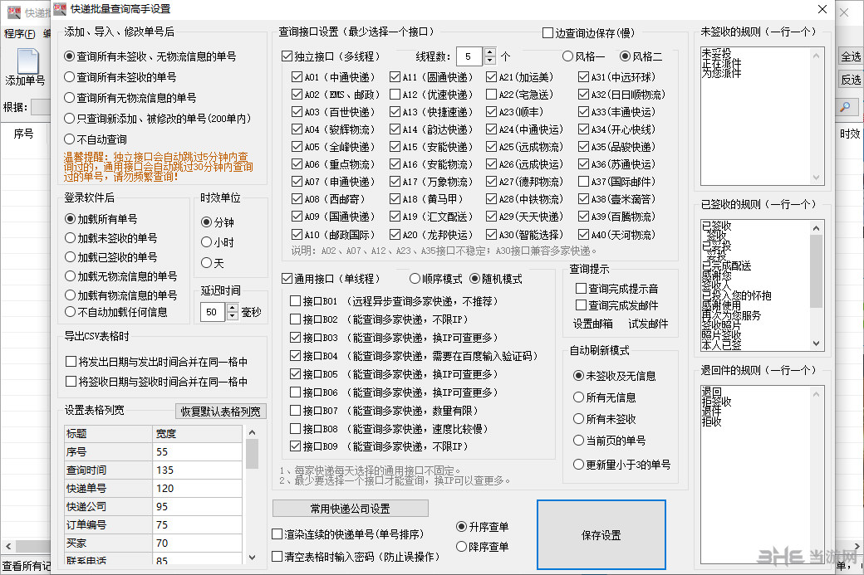Click 常用快递公司设置 button
The height and width of the screenshot is (575, 864).
pos(351,509)
